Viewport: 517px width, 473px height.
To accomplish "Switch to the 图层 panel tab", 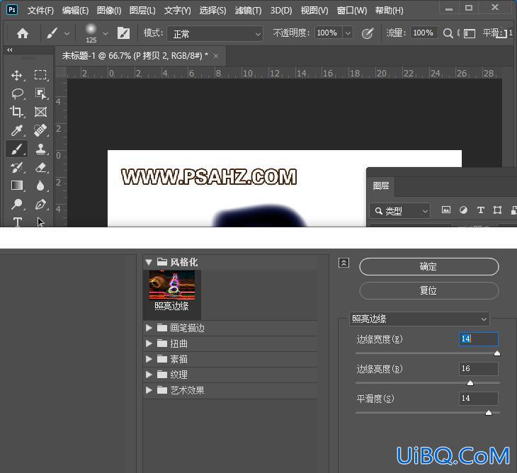I will coord(381,186).
